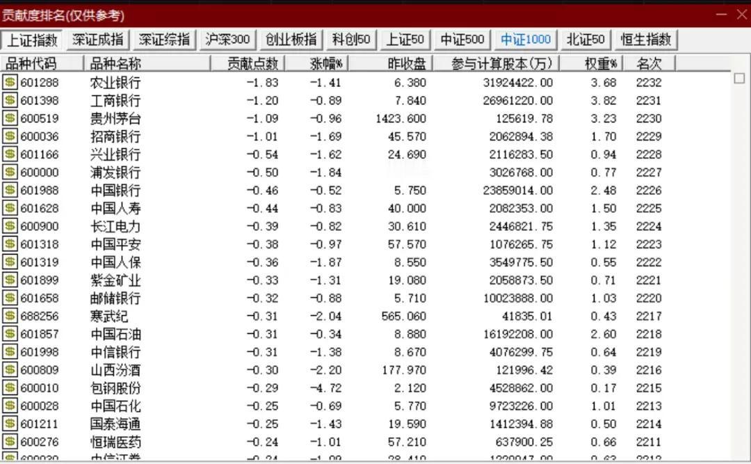Click the stock icon beside 601318
Image resolution: width=751 pixels, height=464 pixels.
[x=10, y=244]
